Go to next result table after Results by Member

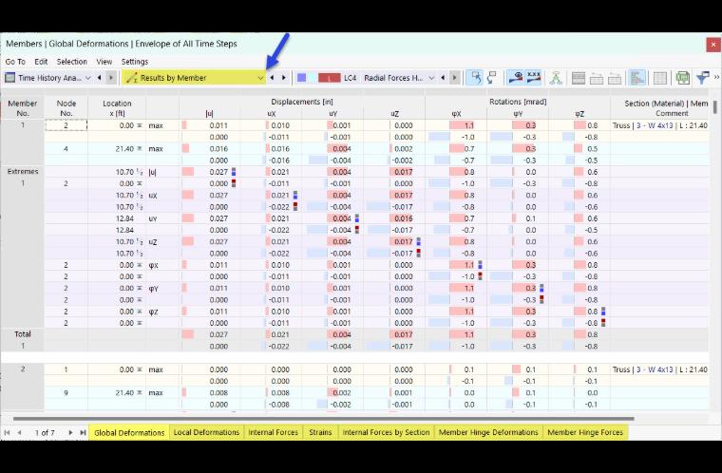(x=284, y=78)
